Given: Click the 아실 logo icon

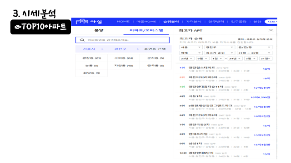Looking at the screenshot, I should (82, 22).
